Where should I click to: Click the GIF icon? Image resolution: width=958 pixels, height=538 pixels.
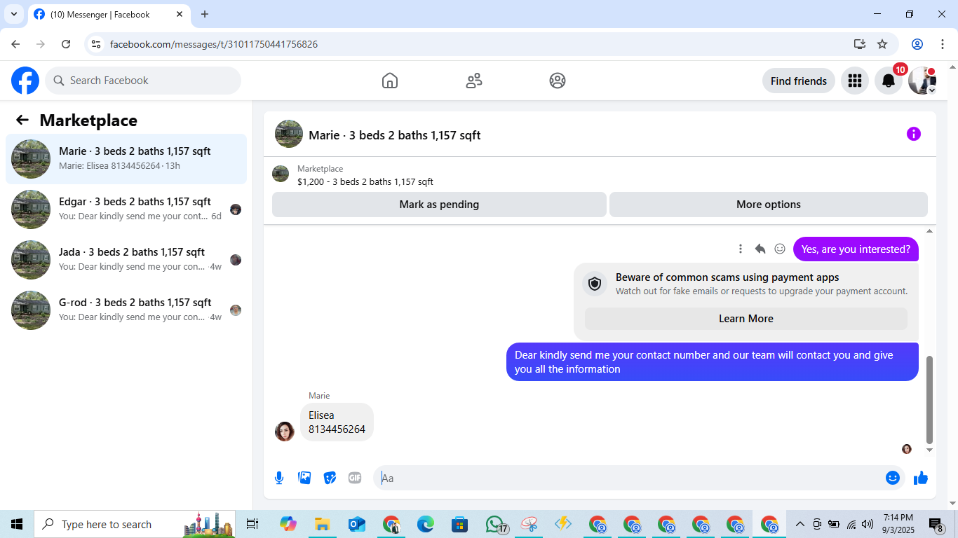[355, 478]
